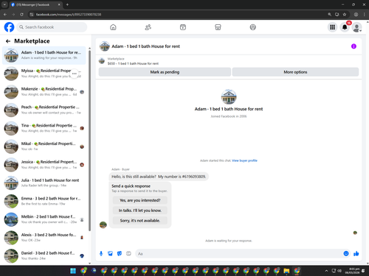Click the Search Facebook field
Screen dimensions: 369x276
point(52,27)
